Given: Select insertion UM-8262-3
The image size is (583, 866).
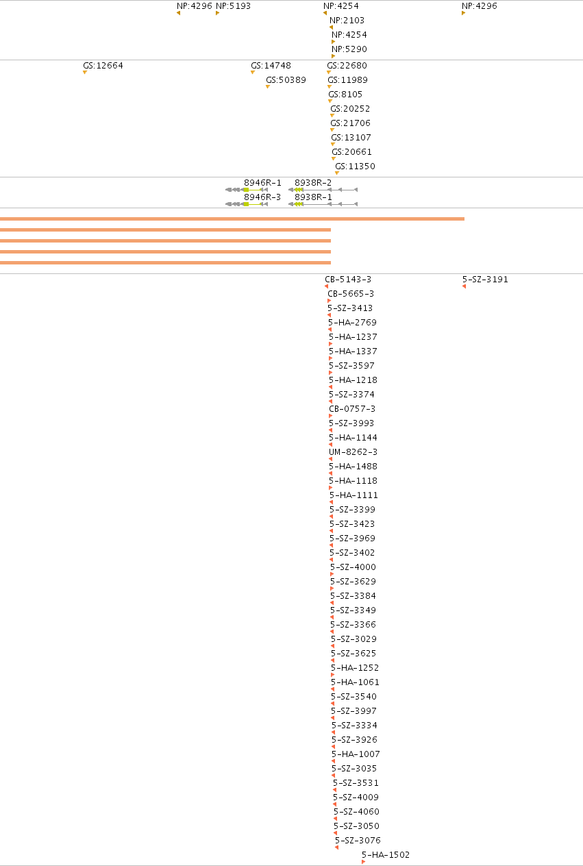Looking at the screenshot, I should [353, 453].
